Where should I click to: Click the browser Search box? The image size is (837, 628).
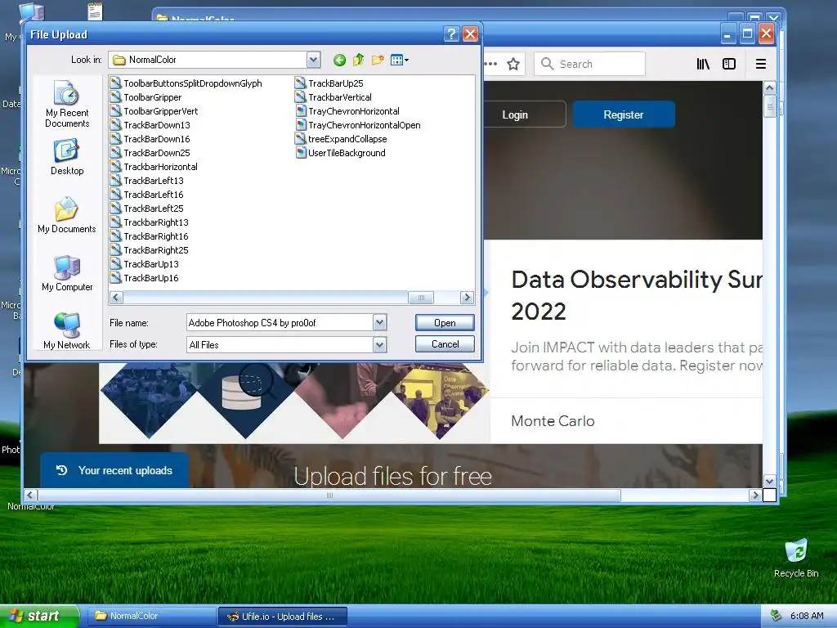tap(590, 64)
